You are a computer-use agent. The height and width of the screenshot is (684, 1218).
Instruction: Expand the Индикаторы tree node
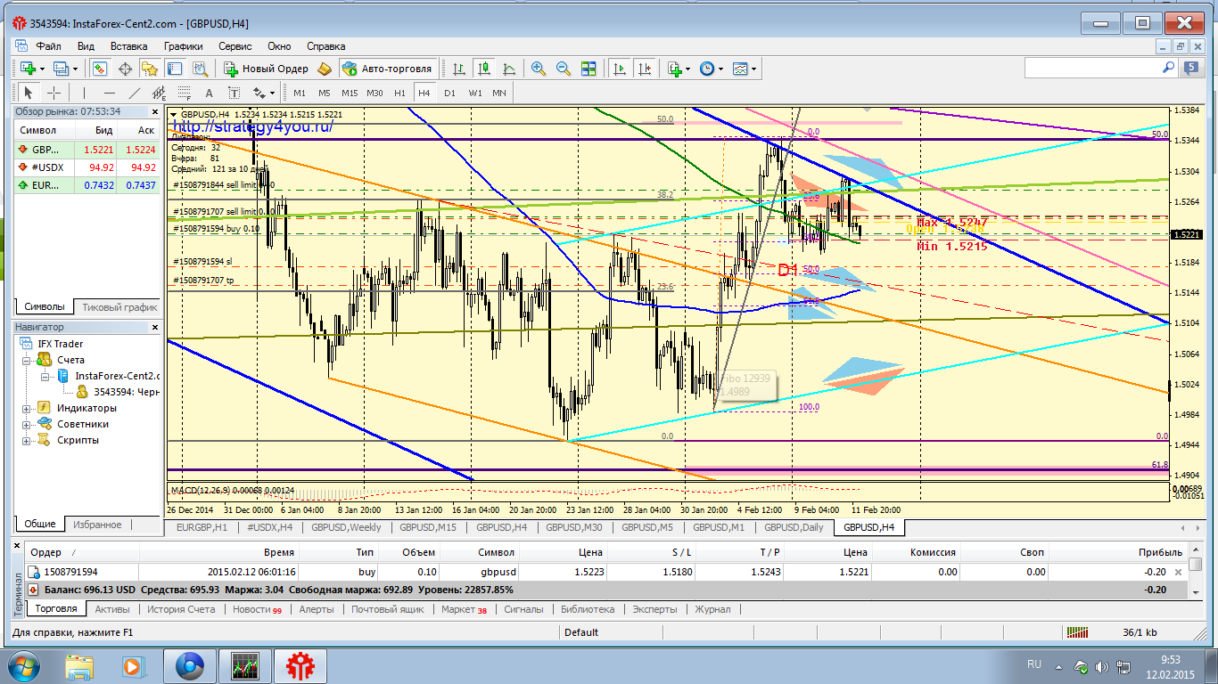click(27, 408)
